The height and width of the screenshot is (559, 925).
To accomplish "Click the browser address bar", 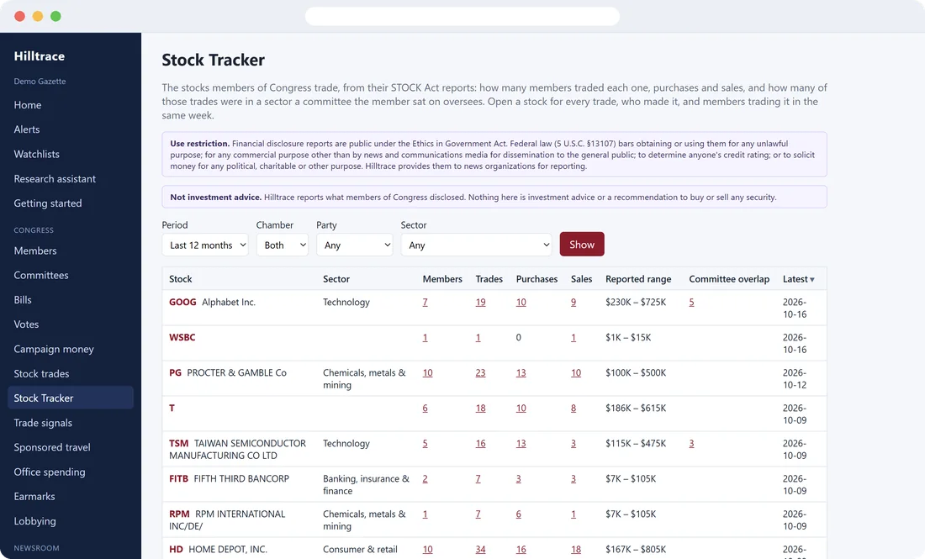I will pos(462,16).
